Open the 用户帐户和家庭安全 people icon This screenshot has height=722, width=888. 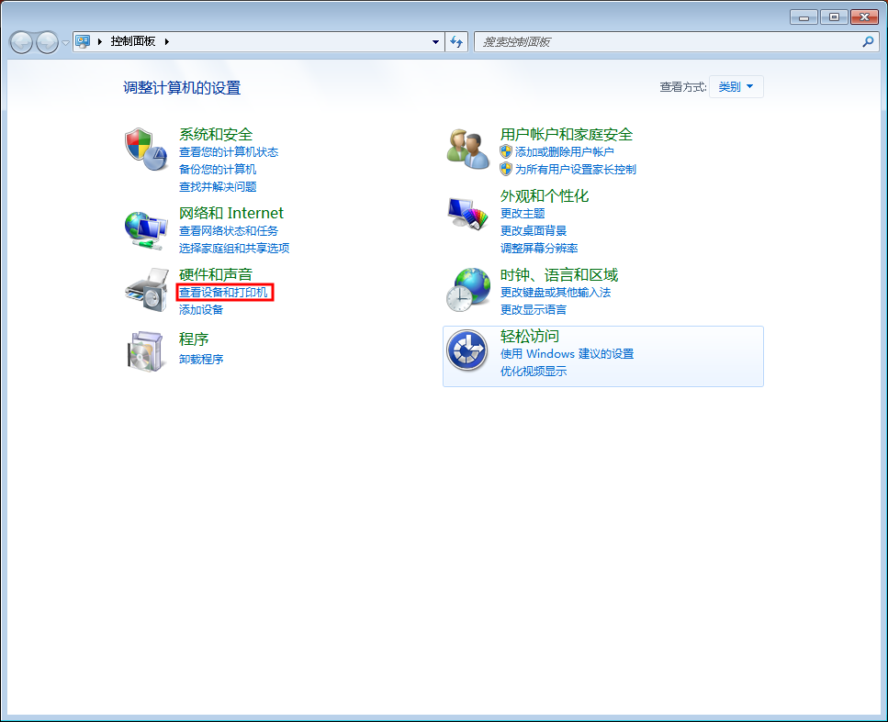pos(467,149)
